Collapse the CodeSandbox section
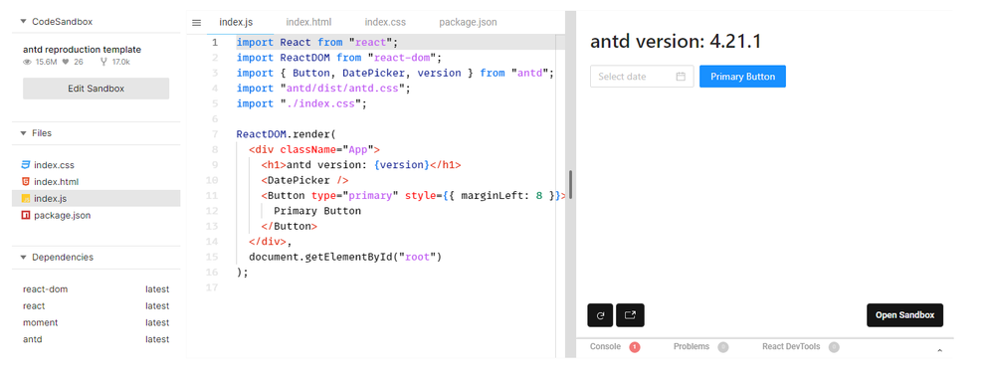Viewport: 995px width, 379px height. point(24,22)
